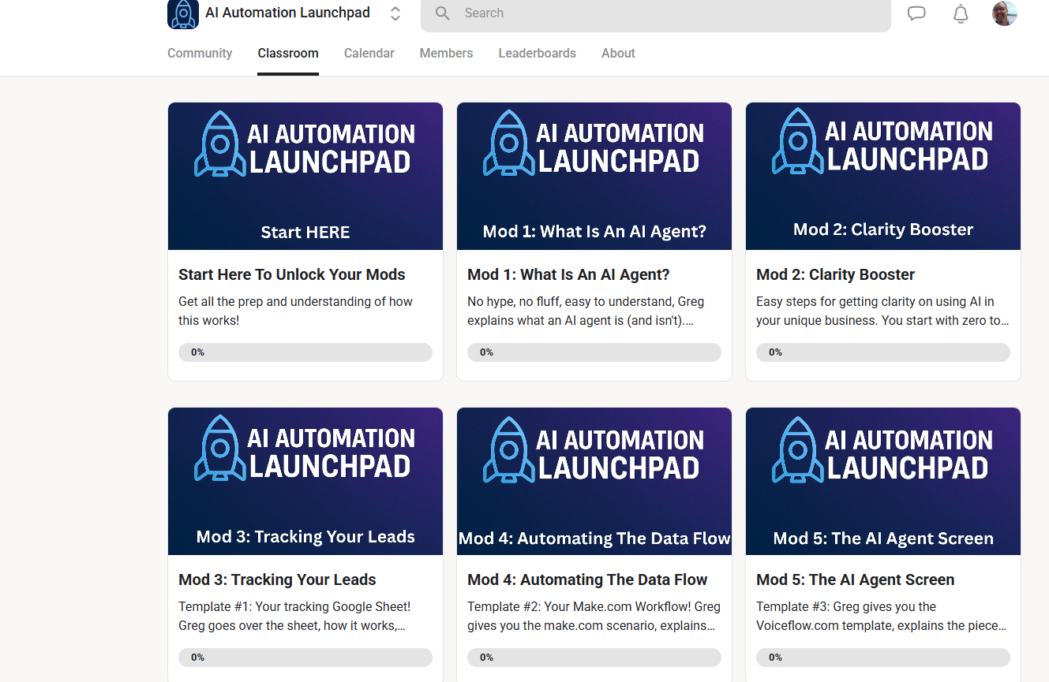Viewport: 1049px width, 682px height.
Task: Click the Mod 3 card progress bar
Action: [305, 658]
